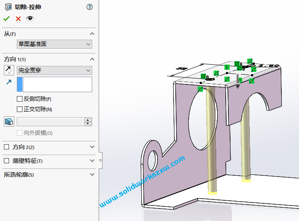
Task: Click the gray cut direction arrow in model
Action: [x=237, y=81]
